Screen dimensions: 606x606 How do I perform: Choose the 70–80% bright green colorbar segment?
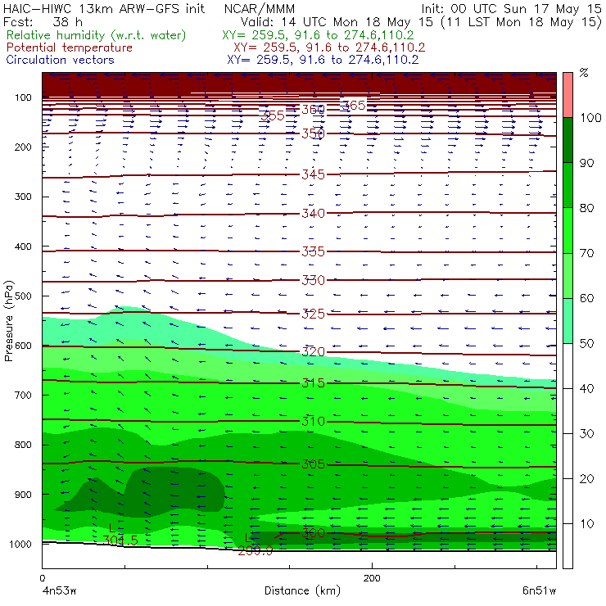(x=568, y=230)
